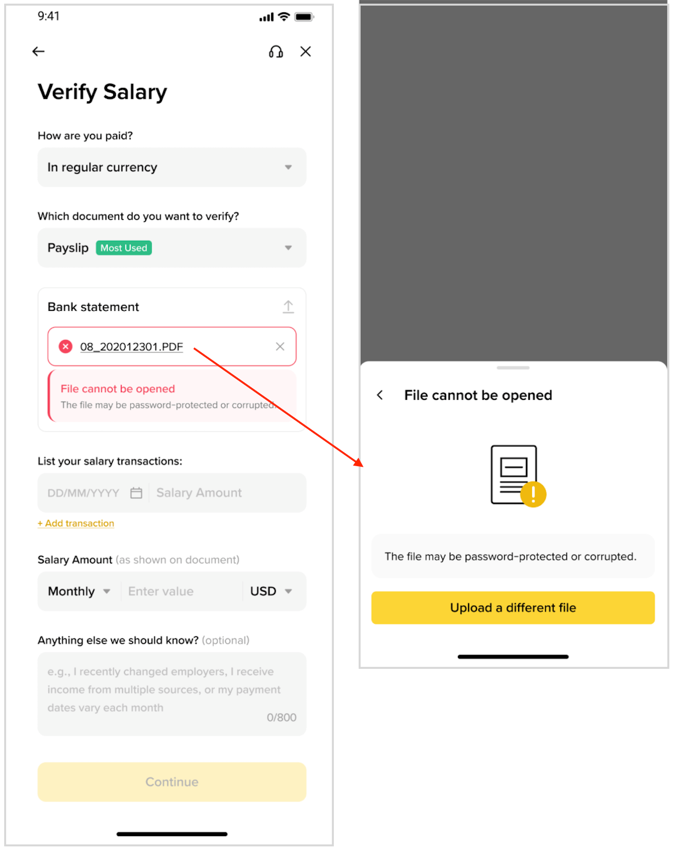Change the Monthly frequency dropdown

[79, 591]
